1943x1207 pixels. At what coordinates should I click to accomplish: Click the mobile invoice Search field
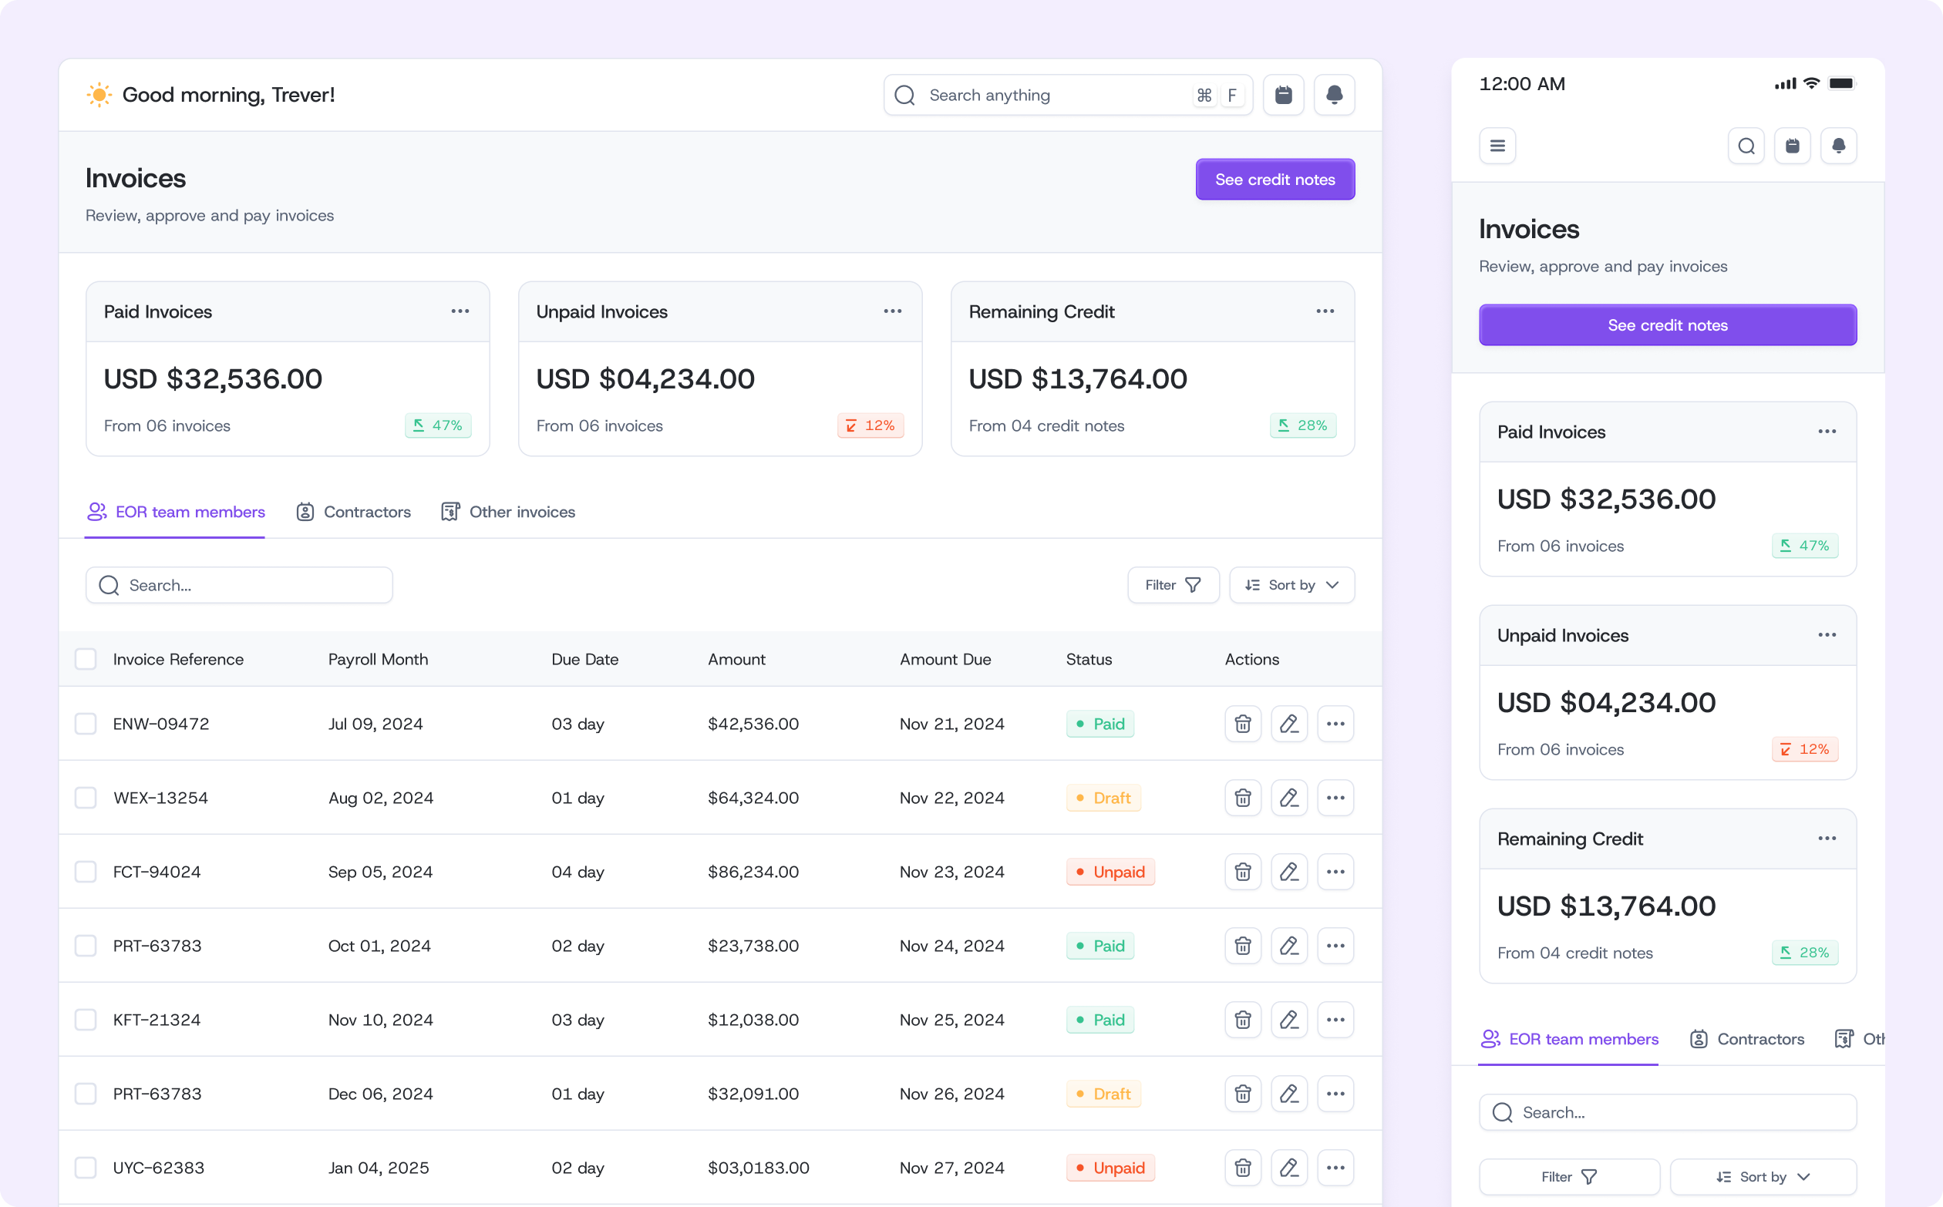tap(1668, 1112)
